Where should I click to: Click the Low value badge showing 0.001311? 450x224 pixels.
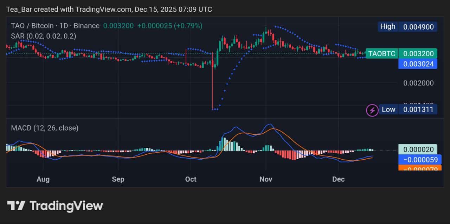[x=418, y=109]
